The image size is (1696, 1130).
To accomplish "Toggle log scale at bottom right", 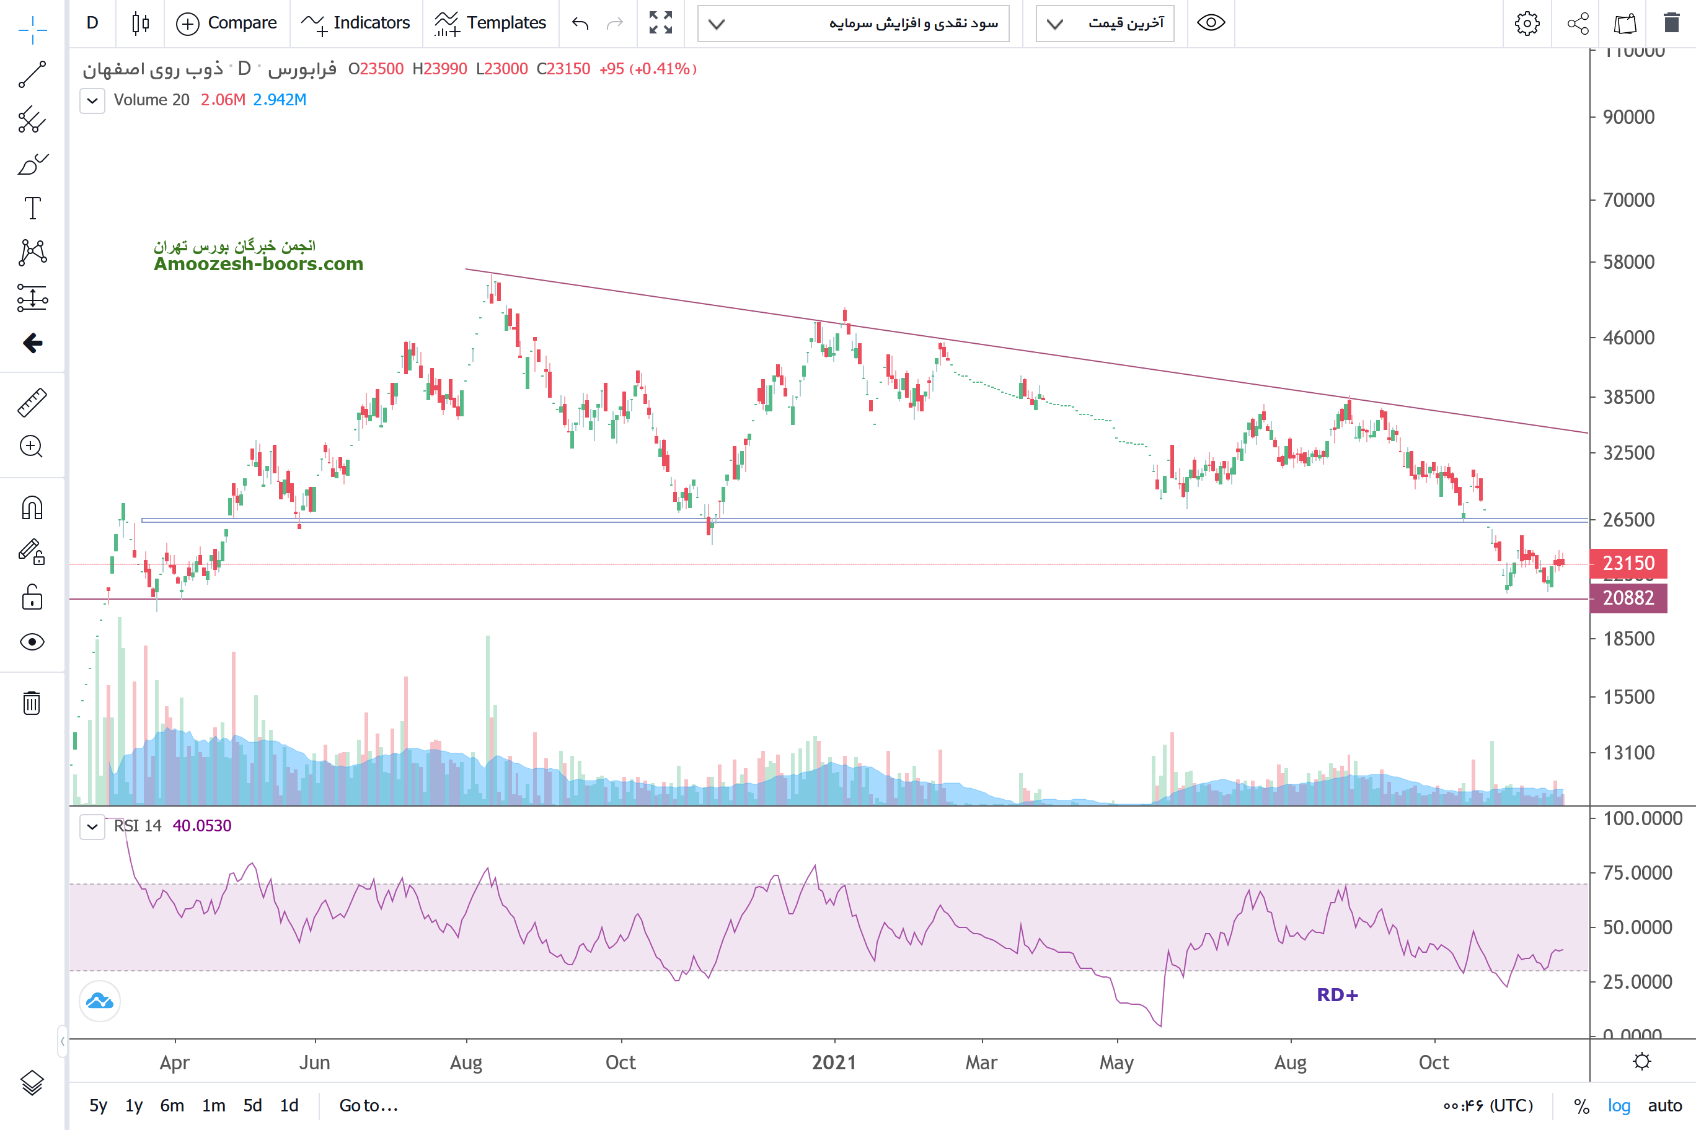I will (1618, 1105).
